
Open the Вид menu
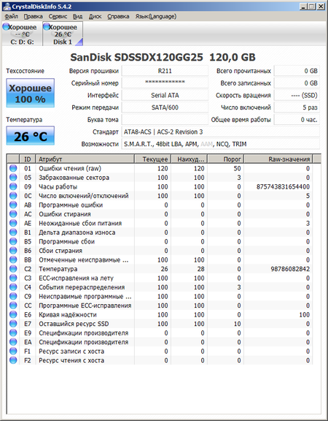pos(78,16)
